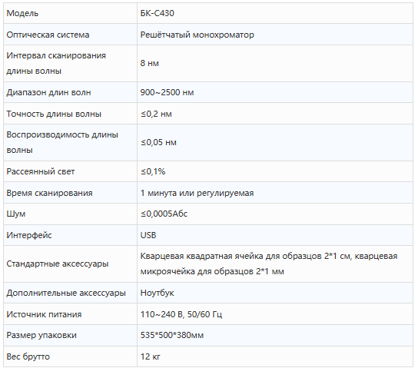Select Решётчатый монохроматор text
The width and height of the screenshot is (418, 368).
click(x=197, y=35)
